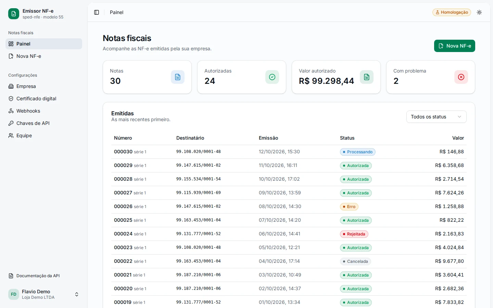Click the value R$ 99.298,44
Image resolution: width=493 pixels, height=308 pixels.
click(x=326, y=81)
